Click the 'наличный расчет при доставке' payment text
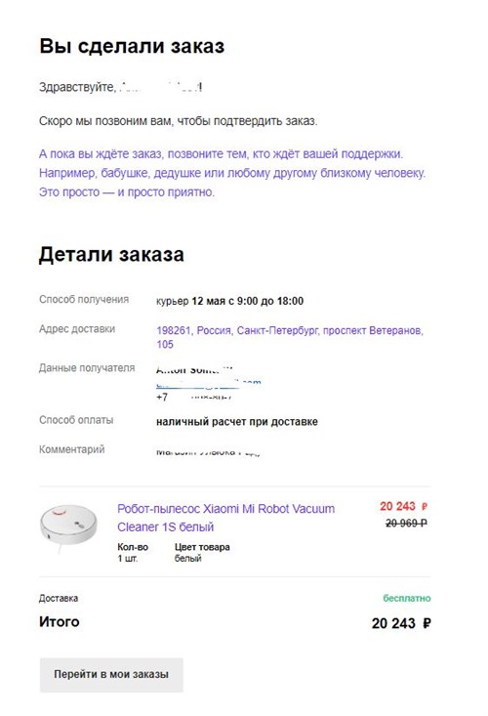The width and height of the screenshot is (488, 716). (x=237, y=422)
